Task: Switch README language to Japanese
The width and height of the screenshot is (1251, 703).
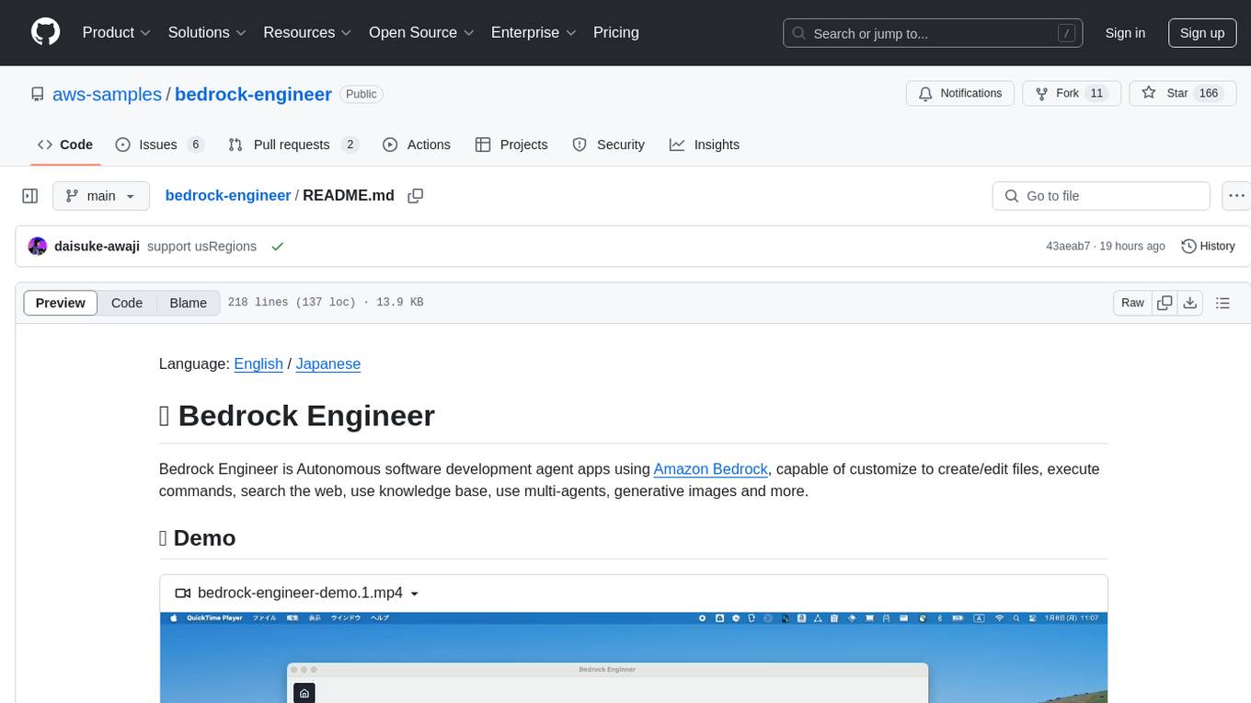Action: tap(327, 363)
